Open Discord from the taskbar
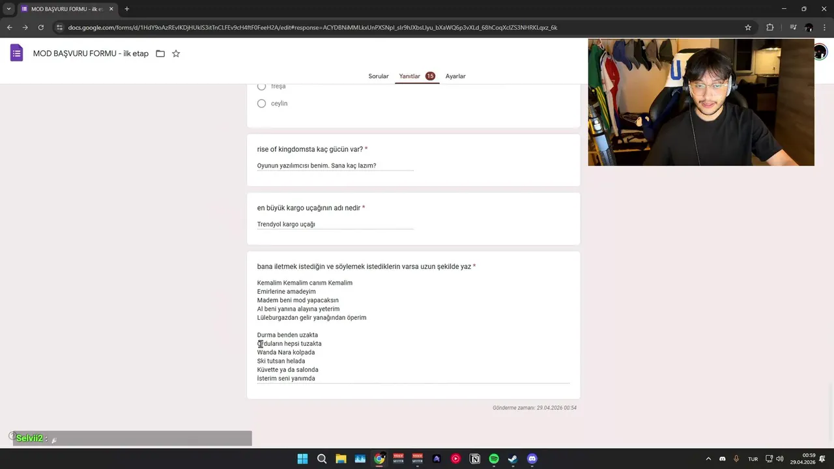834x469 pixels. point(532,459)
